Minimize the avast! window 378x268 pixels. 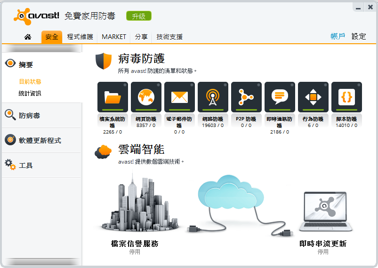[x=358, y=8]
